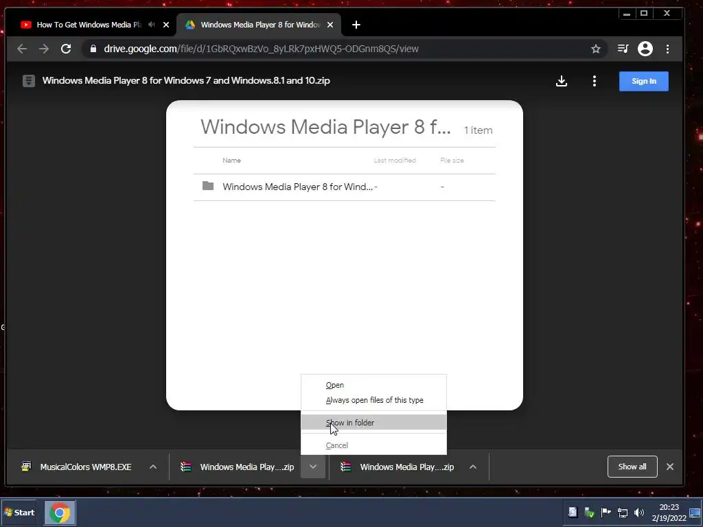Image resolution: width=703 pixels, height=527 pixels.
Task: Expand options for MusicalColors WMP8.EXE download
Action: click(153, 467)
